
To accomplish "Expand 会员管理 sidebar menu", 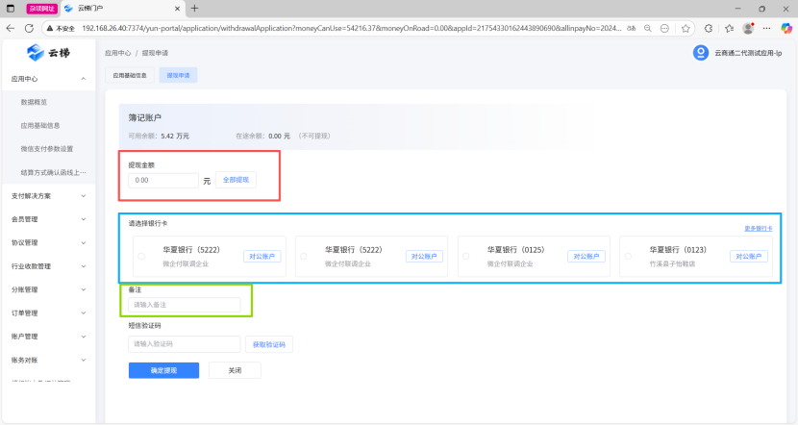I will pos(84,219).
